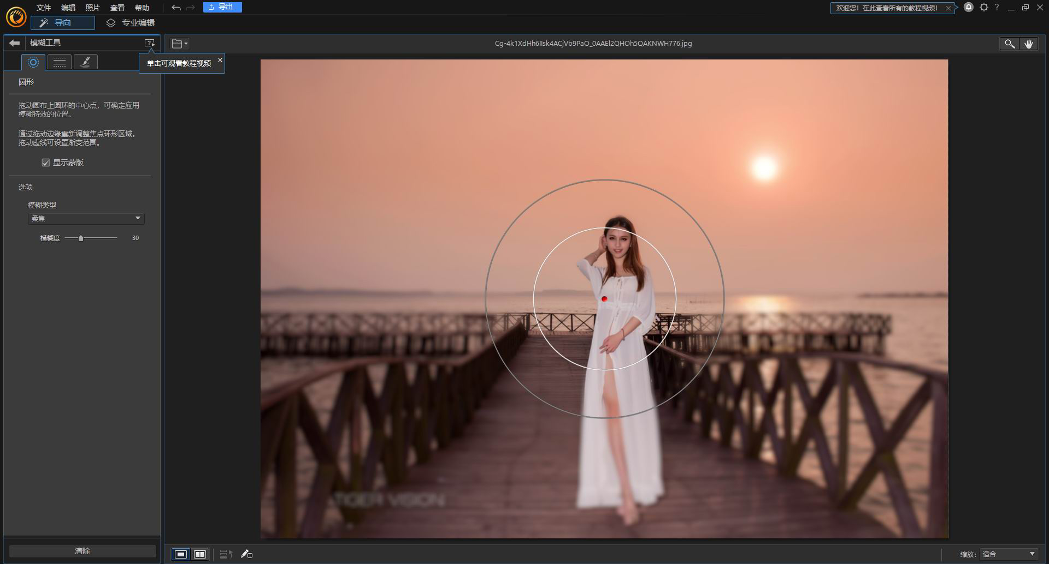The height and width of the screenshot is (564, 1049).
Task: Open the 文件 menu
Action: tap(44, 8)
